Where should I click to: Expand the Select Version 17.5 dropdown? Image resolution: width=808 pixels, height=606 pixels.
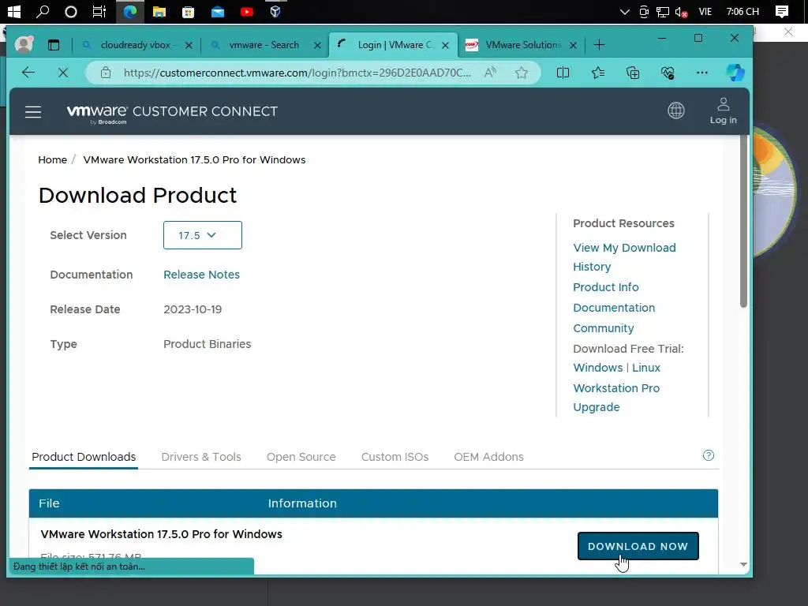coord(203,235)
